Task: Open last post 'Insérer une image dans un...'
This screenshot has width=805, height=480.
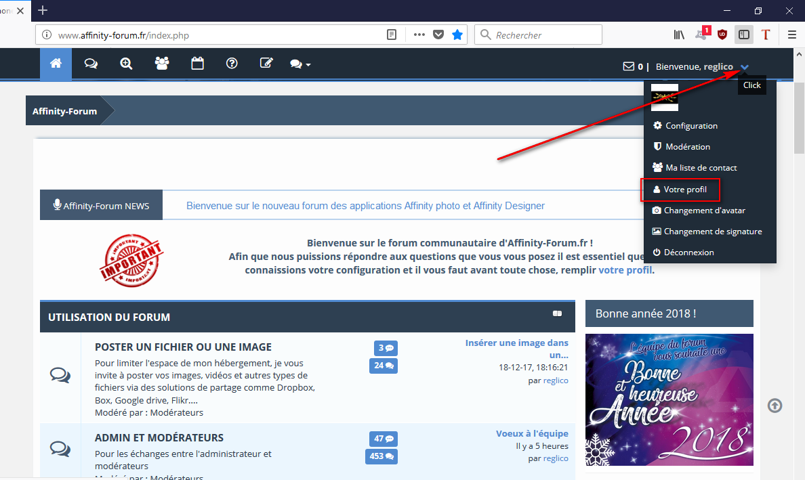Action: (x=517, y=349)
